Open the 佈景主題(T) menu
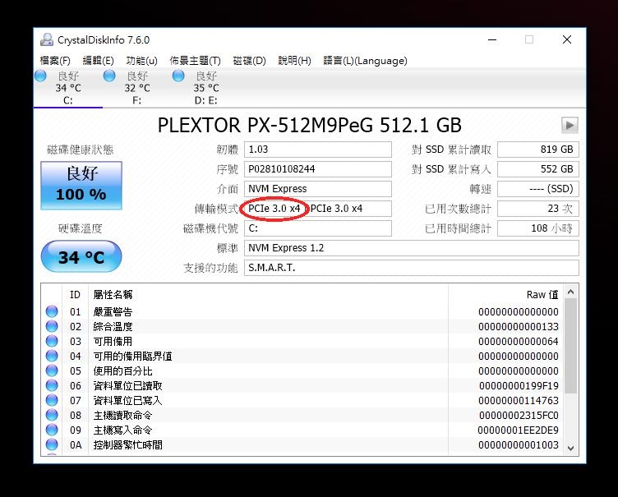 [x=195, y=61]
